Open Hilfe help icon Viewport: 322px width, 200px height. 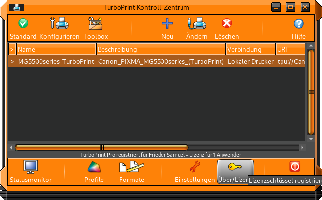click(x=299, y=23)
